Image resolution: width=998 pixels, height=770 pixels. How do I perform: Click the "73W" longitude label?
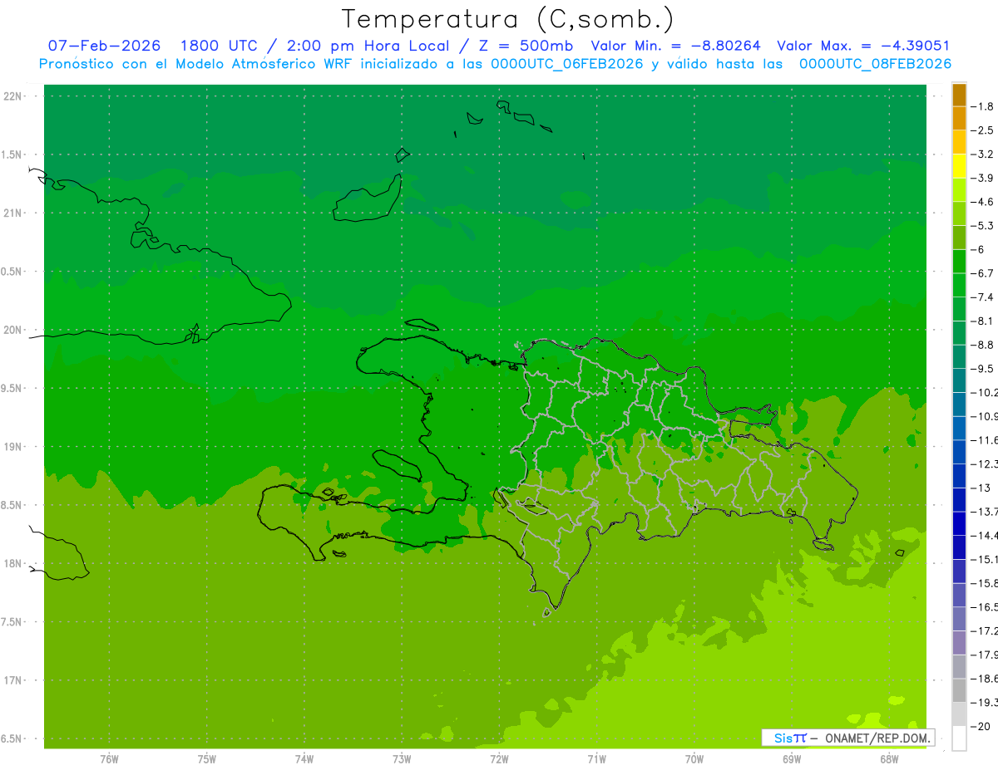(402, 759)
